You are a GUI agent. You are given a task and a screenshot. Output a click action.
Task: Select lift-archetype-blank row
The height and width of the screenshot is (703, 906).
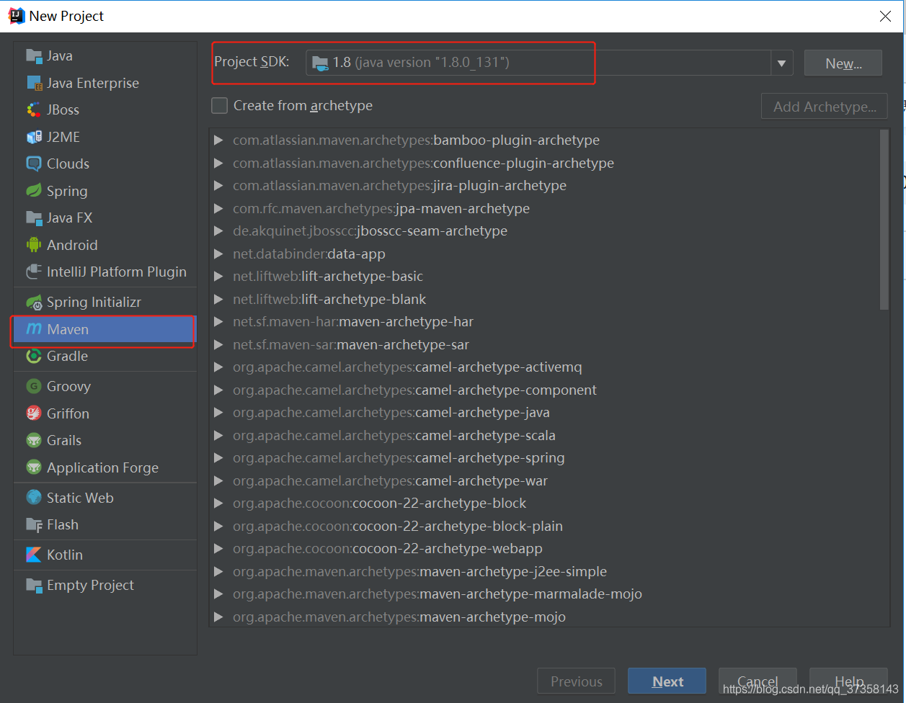pyautogui.click(x=545, y=299)
